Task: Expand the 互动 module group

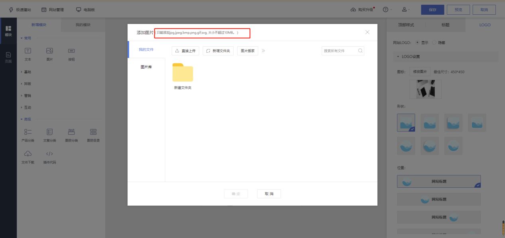Action: (26, 107)
